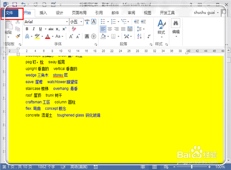
Task: Click the distributed alignment icon
Action: pyautogui.click(x=130, y=29)
